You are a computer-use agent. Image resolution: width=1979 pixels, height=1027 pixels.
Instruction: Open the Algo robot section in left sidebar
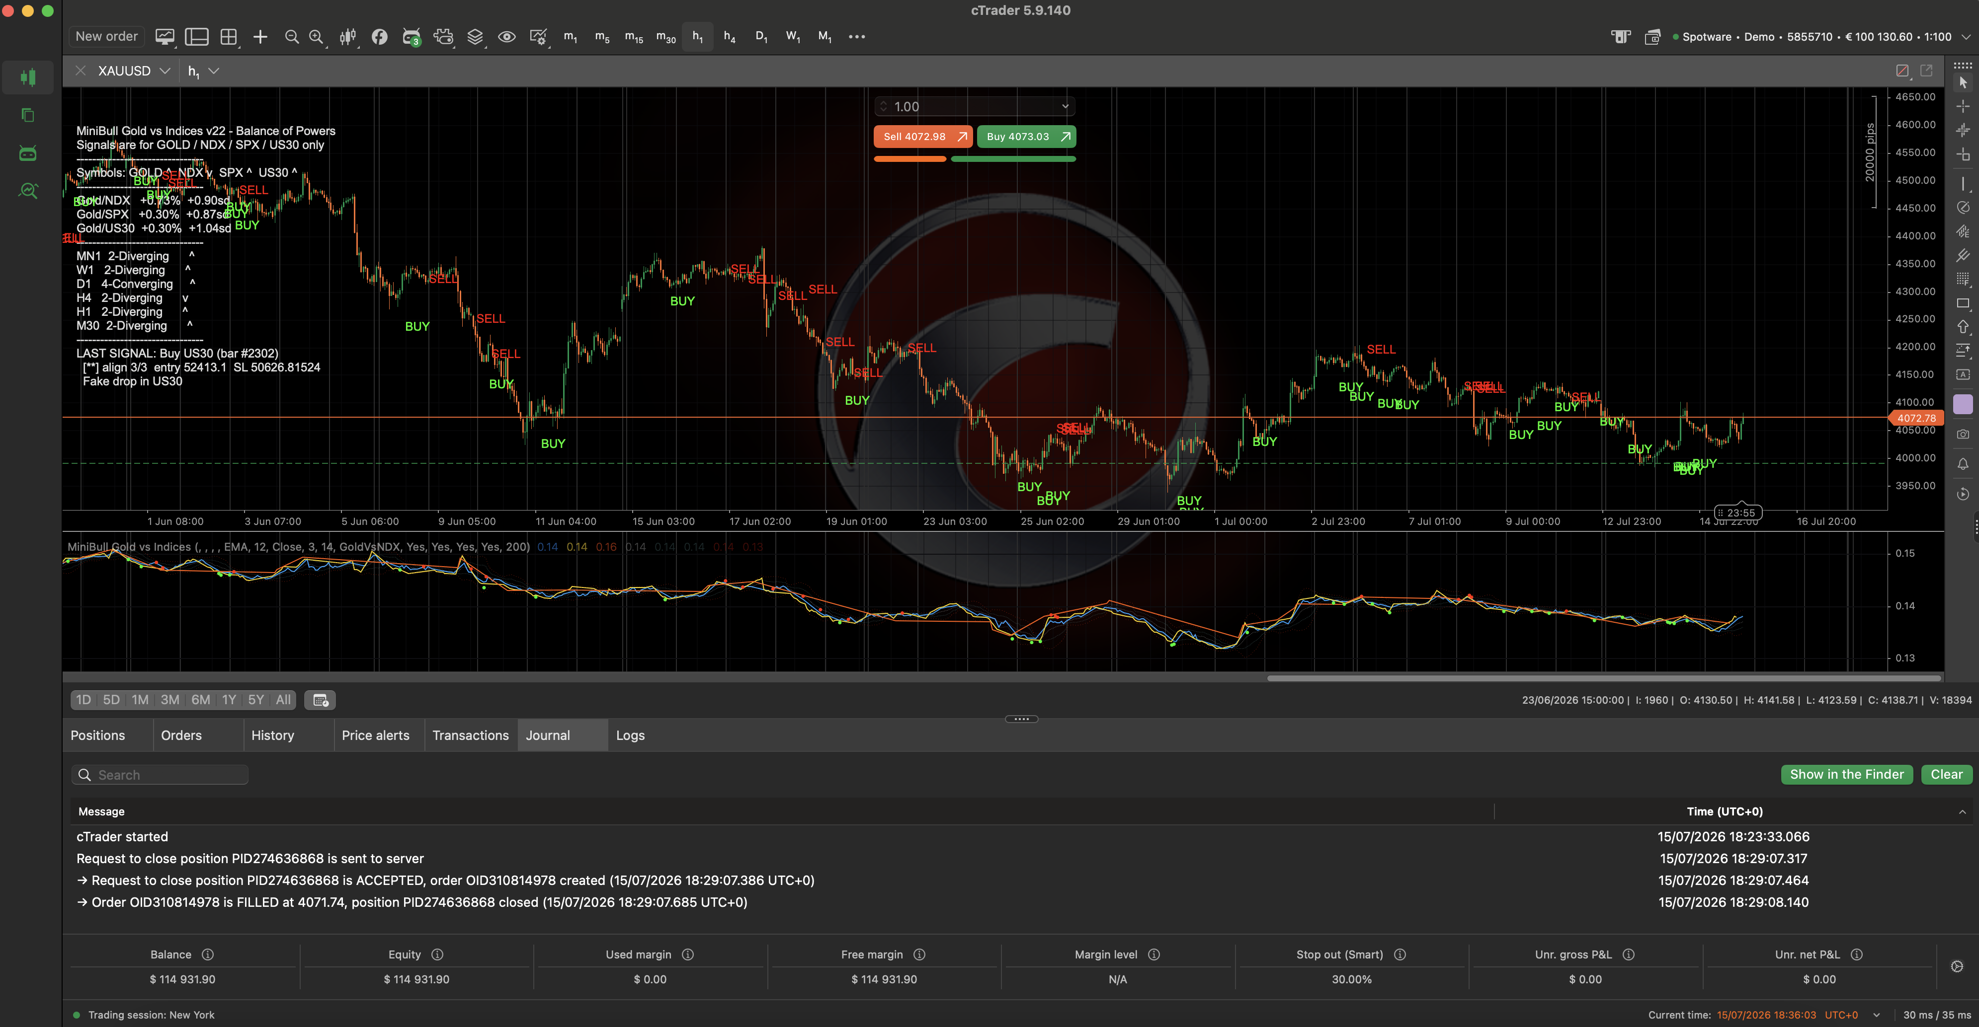(x=28, y=153)
